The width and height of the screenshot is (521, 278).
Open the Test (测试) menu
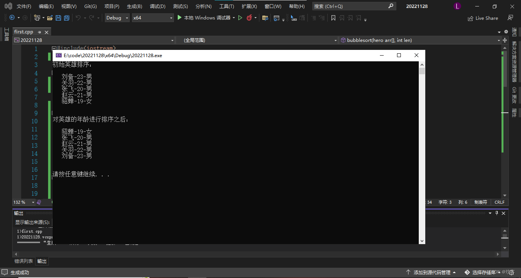tap(180, 6)
